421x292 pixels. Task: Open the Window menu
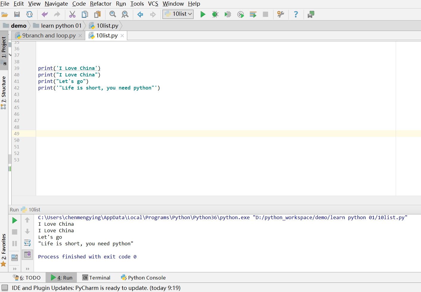pyautogui.click(x=173, y=4)
